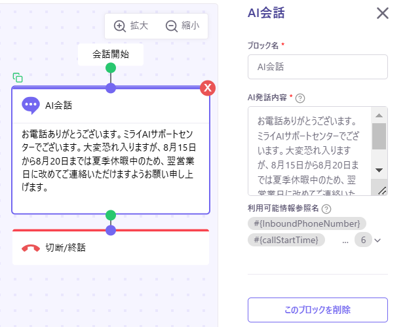Click the ブロック名 input field
Screen dimensions: 405x327
(x=317, y=67)
